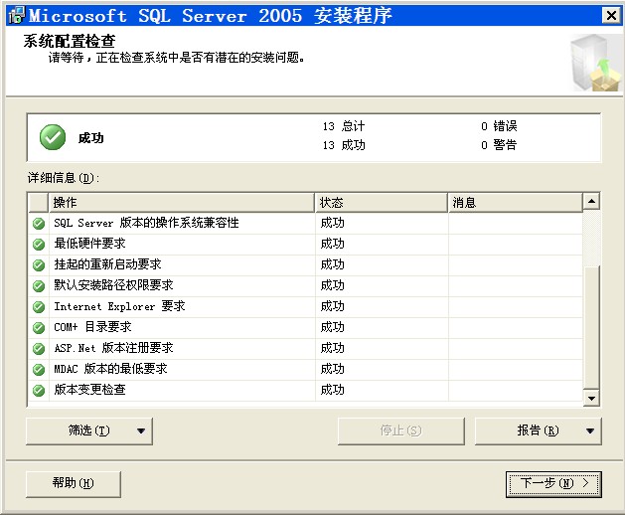Click the green check icon beside 最低硬件要求
Image resolution: width=625 pixels, height=515 pixels.
(x=39, y=245)
